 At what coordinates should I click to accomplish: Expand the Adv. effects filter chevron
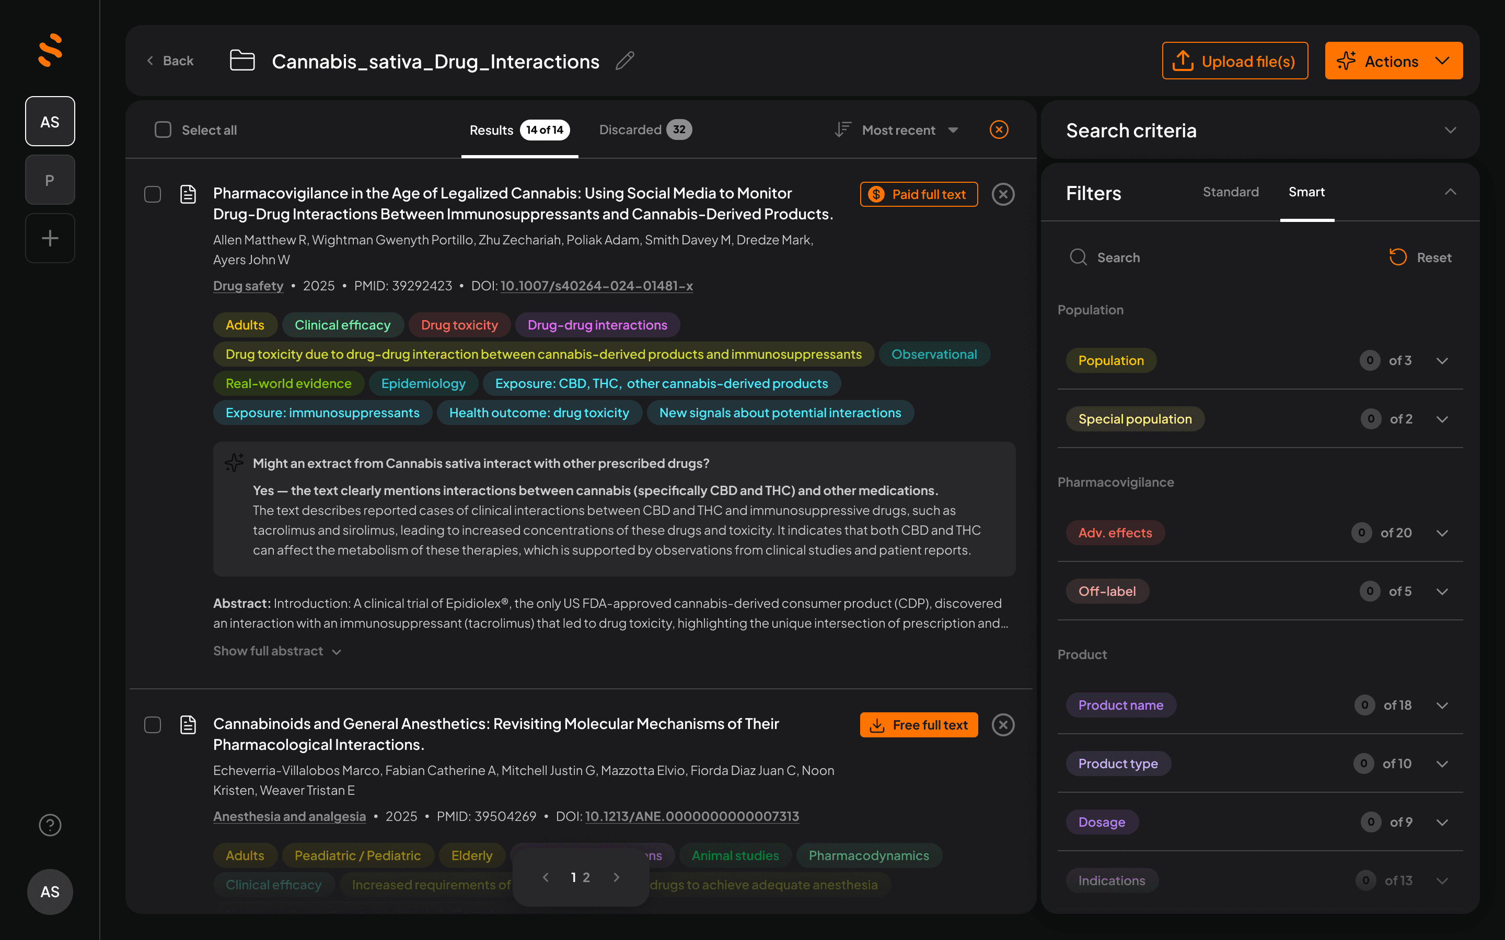pos(1442,533)
